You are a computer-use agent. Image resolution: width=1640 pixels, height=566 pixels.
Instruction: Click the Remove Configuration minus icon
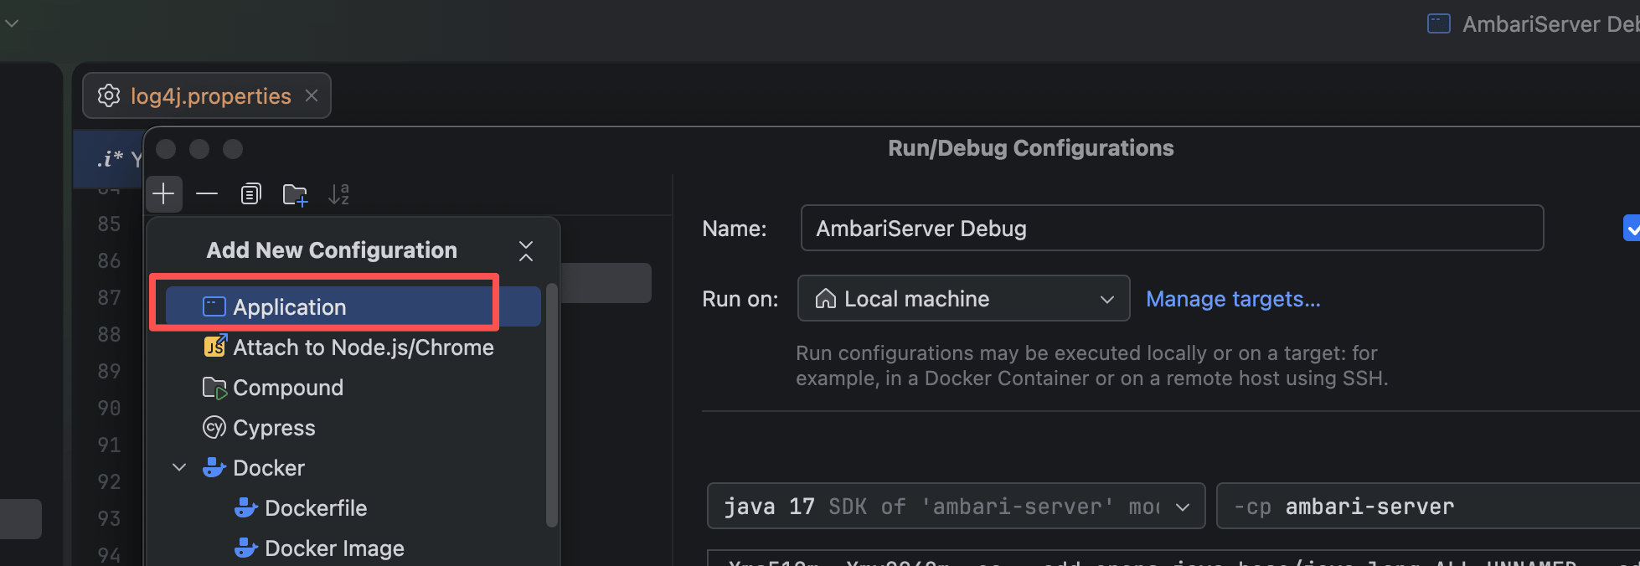pos(207,194)
